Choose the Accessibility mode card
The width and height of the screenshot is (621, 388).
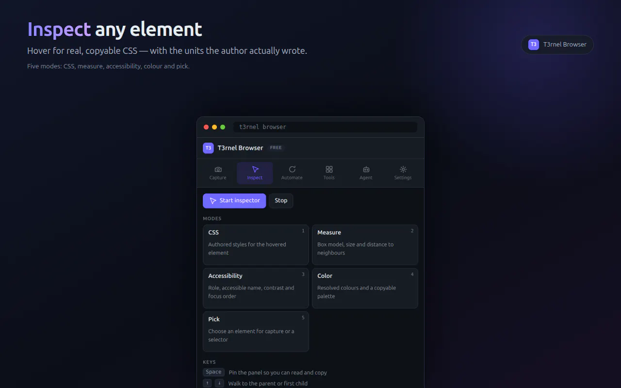click(x=256, y=288)
